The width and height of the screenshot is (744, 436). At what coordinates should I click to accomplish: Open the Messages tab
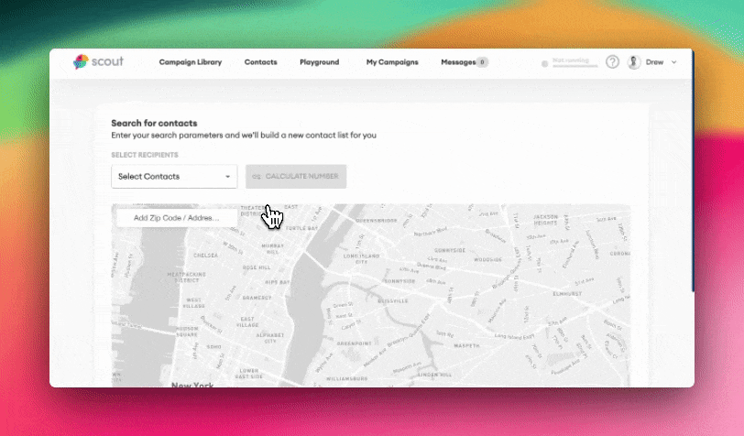click(458, 62)
